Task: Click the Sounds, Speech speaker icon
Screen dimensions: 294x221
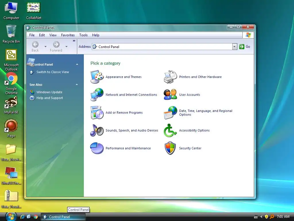Action: point(97,130)
